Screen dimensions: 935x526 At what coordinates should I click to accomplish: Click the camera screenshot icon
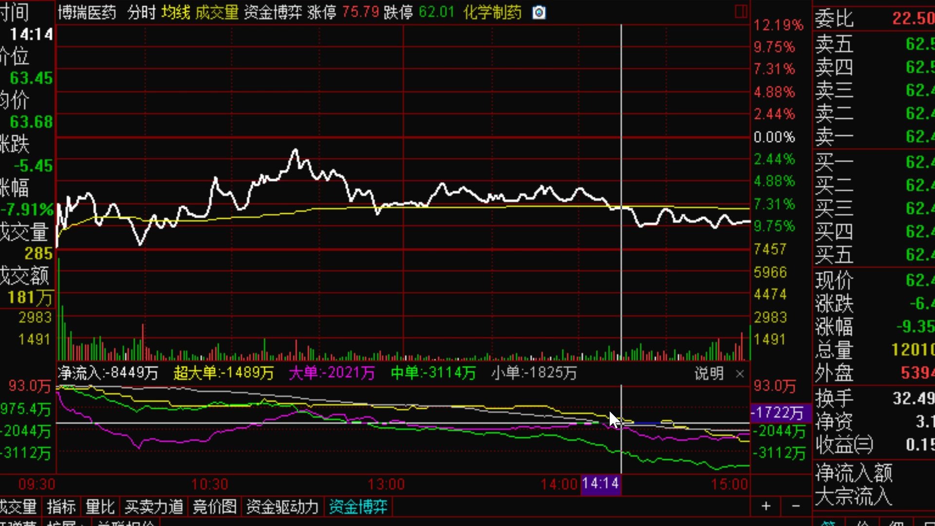[x=539, y=12]
